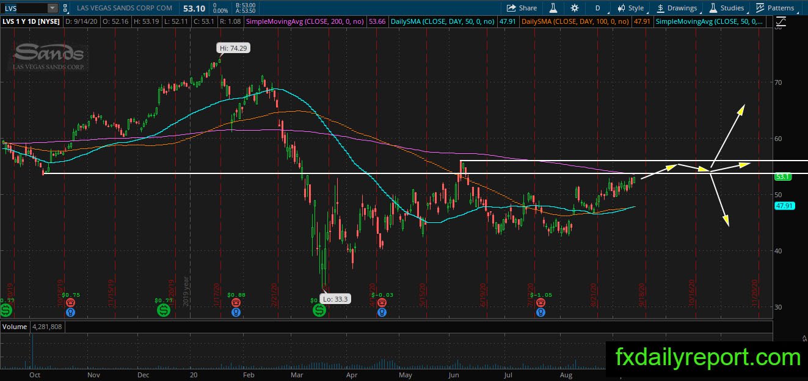The image size is (808, 381).
Task: Open the flask (thinkScript) icon
Action: pos(553,8)
